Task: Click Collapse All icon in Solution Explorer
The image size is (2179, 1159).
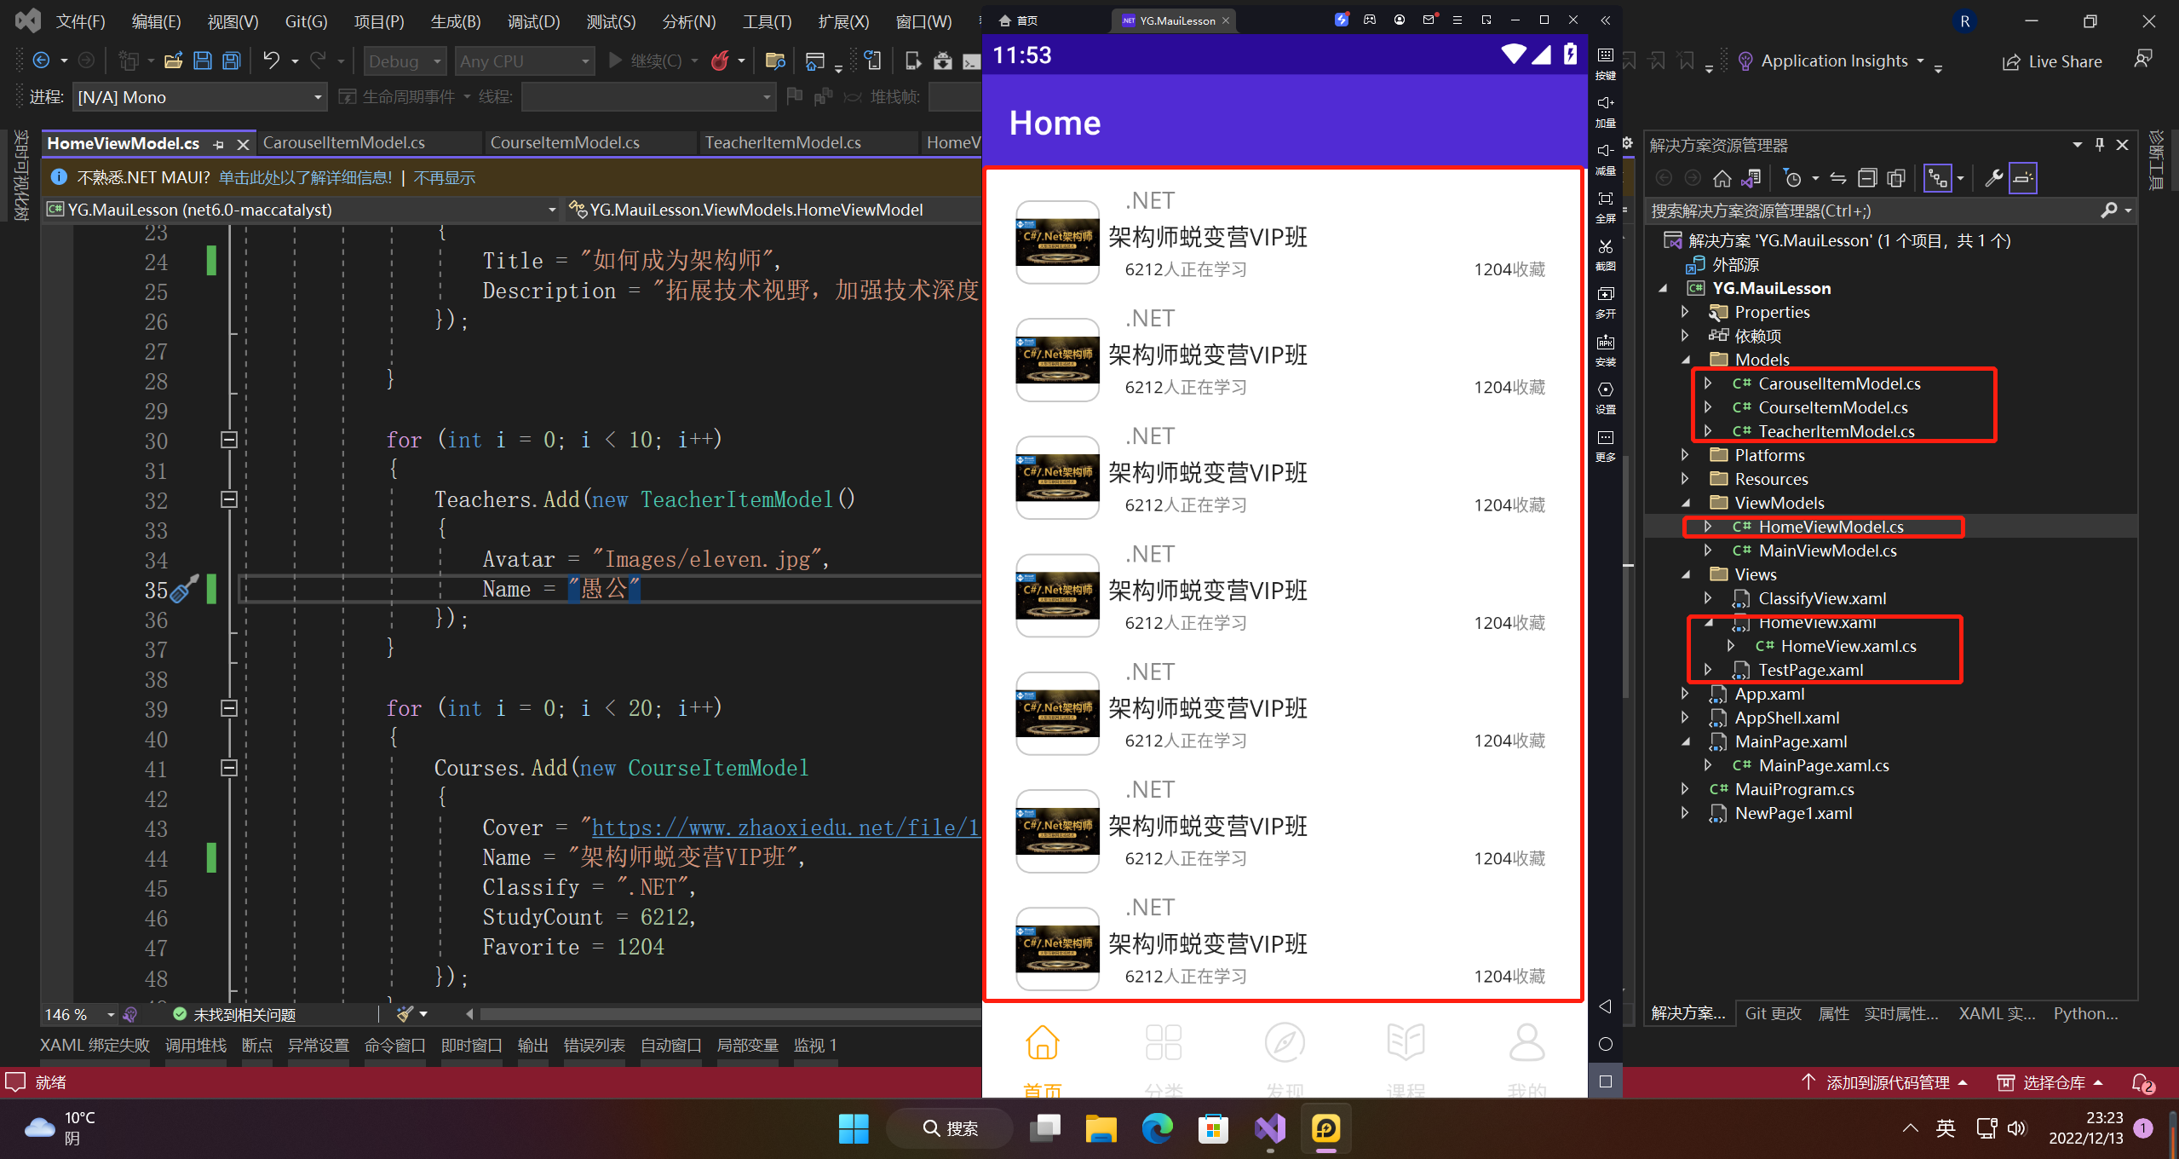Action: (x=1867, y=178)
